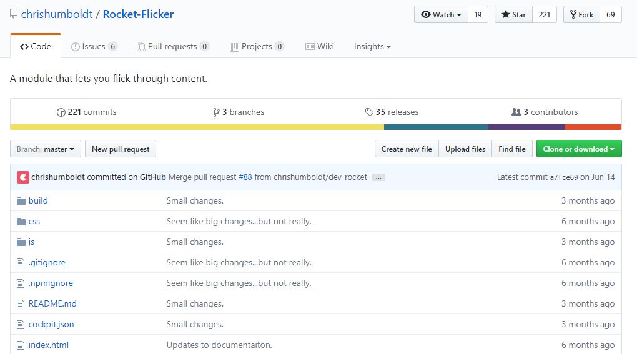The image size is (637, 354).
Task: Expand commit message ellipsis button
Action: click(x=378, y=177)
